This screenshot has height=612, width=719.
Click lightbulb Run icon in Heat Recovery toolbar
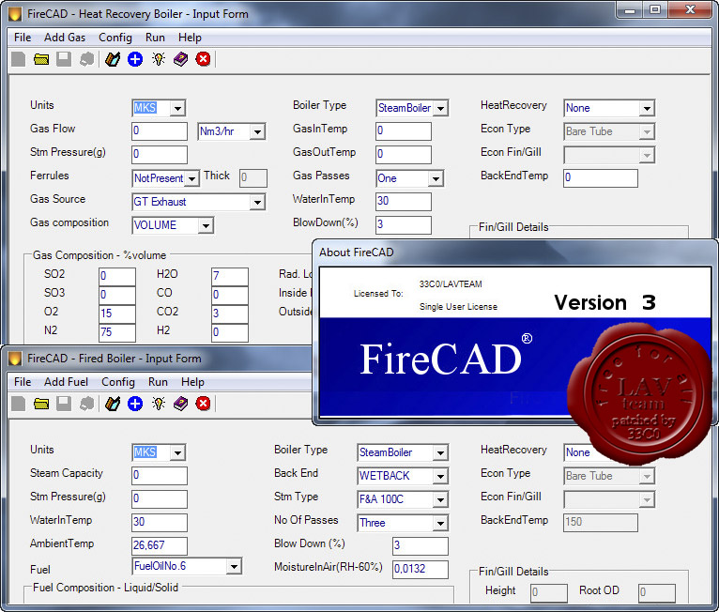point(159,59)
